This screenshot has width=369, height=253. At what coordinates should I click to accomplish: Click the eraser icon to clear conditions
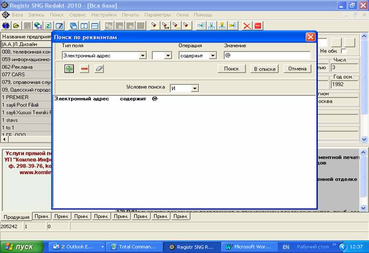99,69
